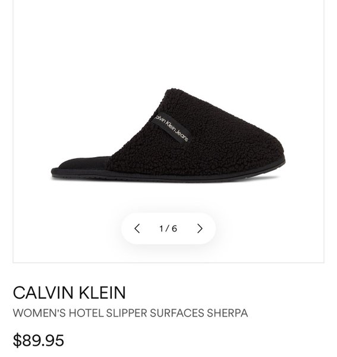Click the white pill-shaped gallery navigator
Viewport: 337px width, 357px height.
coord(168,228)
